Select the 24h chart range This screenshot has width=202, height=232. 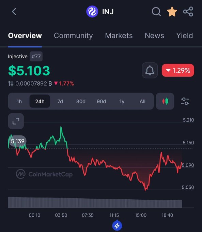[40, 101]
